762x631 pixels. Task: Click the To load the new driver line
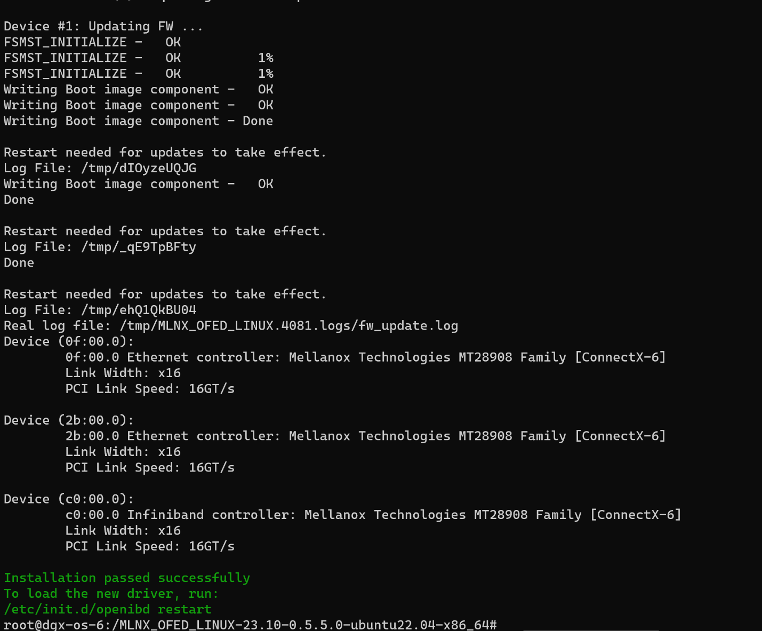pos(110,594)
